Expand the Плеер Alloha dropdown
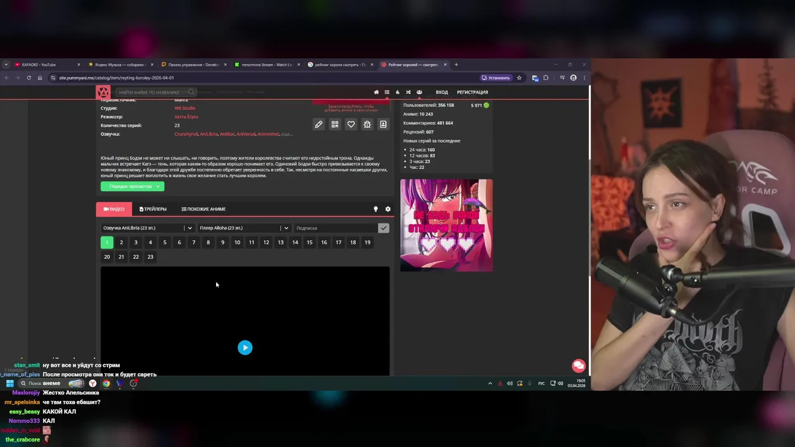The height and width of the screenshot is (447, 795). tap(244, 228)
